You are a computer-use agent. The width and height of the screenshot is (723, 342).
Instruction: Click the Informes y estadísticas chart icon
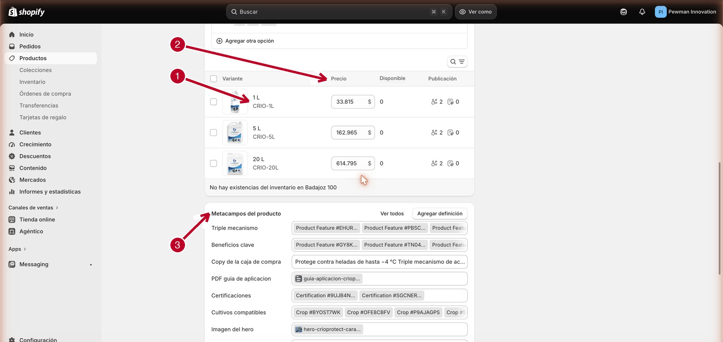[x=12, y=192]
